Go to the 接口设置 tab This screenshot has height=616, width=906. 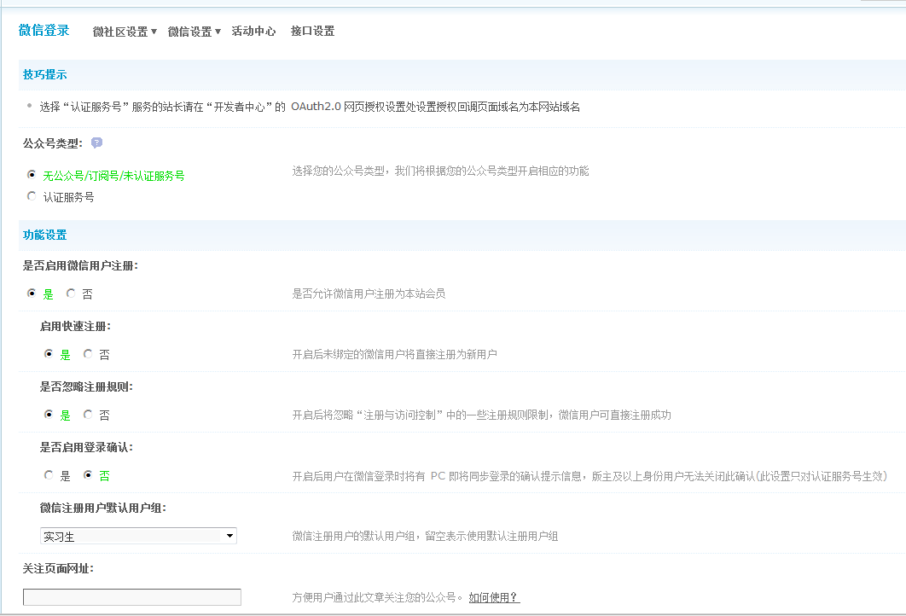[312, 32]
